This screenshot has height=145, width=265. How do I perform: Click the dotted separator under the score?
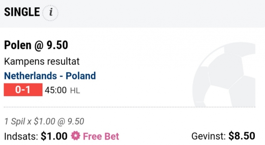click(129, 107)
